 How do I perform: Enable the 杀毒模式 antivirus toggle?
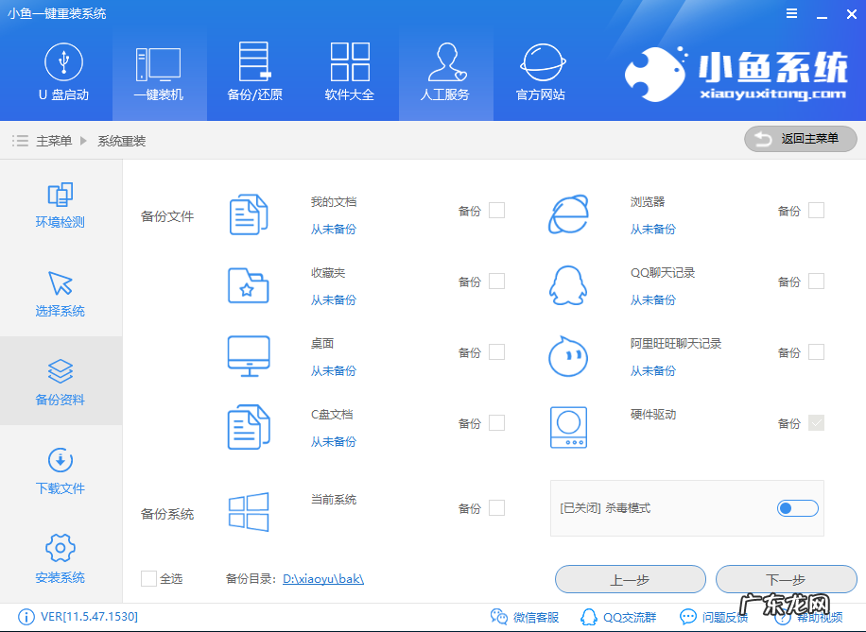(797, 507)
